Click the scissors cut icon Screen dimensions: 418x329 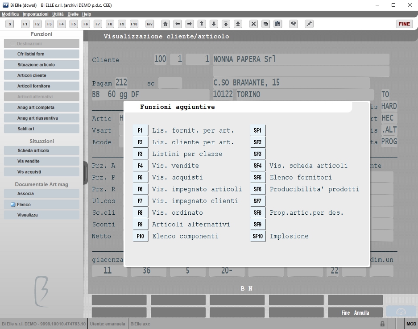coord(253,24)
